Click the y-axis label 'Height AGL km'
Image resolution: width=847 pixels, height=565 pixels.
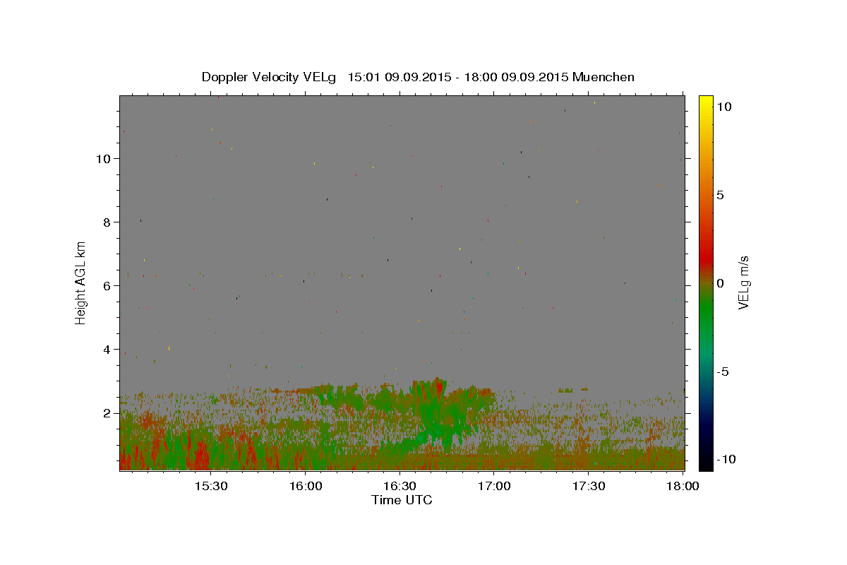(81, 282)
